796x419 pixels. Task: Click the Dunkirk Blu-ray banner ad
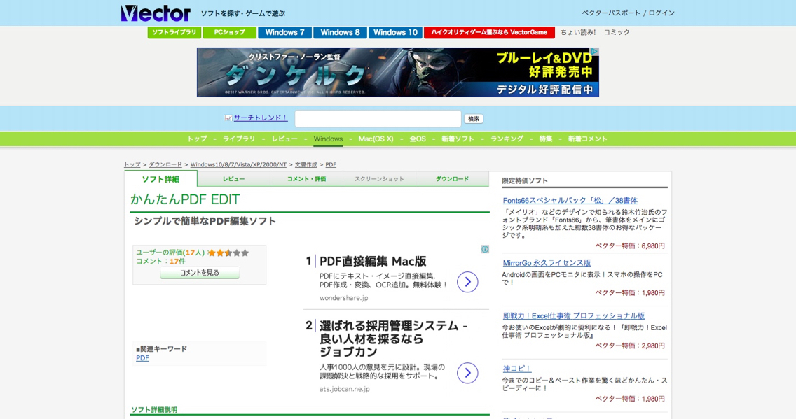pyautogui.click(x=397, y=72)
